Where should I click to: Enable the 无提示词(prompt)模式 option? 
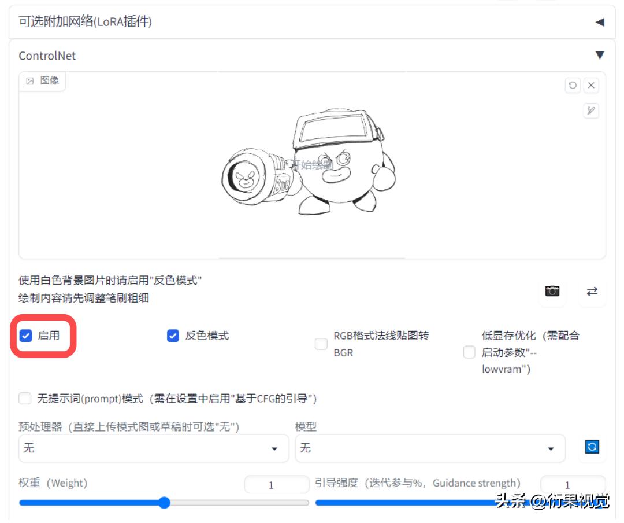pos(25,399)
